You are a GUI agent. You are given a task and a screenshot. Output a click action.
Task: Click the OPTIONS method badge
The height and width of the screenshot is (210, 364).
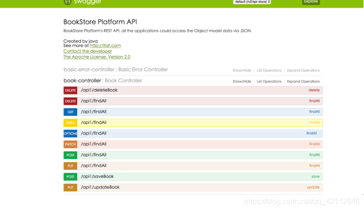[x=70, y=134]
